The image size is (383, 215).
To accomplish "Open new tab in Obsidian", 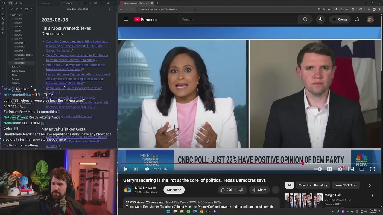I will (85, 3).
